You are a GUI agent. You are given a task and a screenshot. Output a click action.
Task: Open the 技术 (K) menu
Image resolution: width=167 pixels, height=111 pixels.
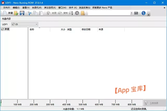pyautogui.click(x=73, y=8)
